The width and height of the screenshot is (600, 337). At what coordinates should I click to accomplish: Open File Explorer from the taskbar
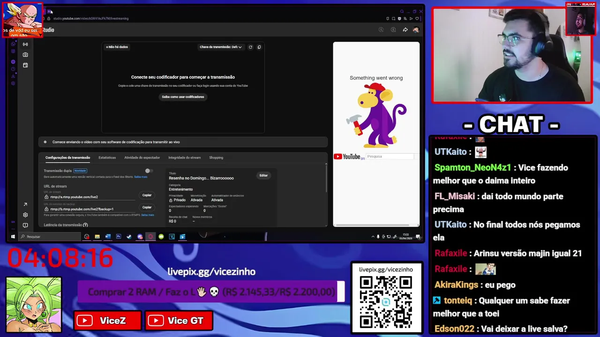97,237
